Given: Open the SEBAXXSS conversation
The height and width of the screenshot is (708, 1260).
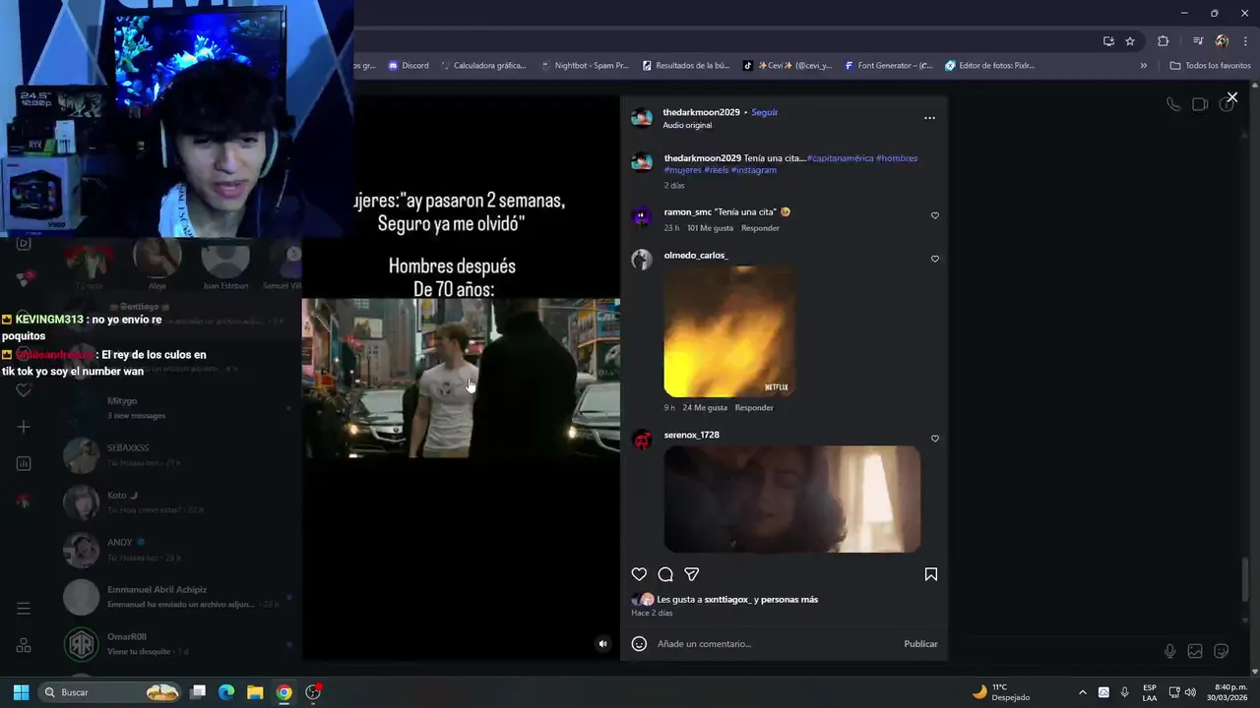Looking at the screenshot, I should pyautogui.click(x=177, y=455).
